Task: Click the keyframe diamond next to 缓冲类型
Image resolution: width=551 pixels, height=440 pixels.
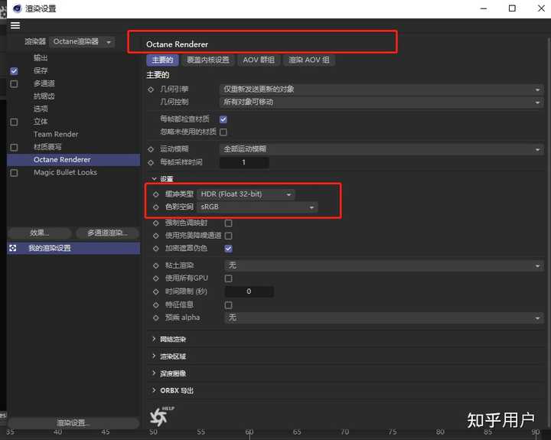Action: (156, 194)
